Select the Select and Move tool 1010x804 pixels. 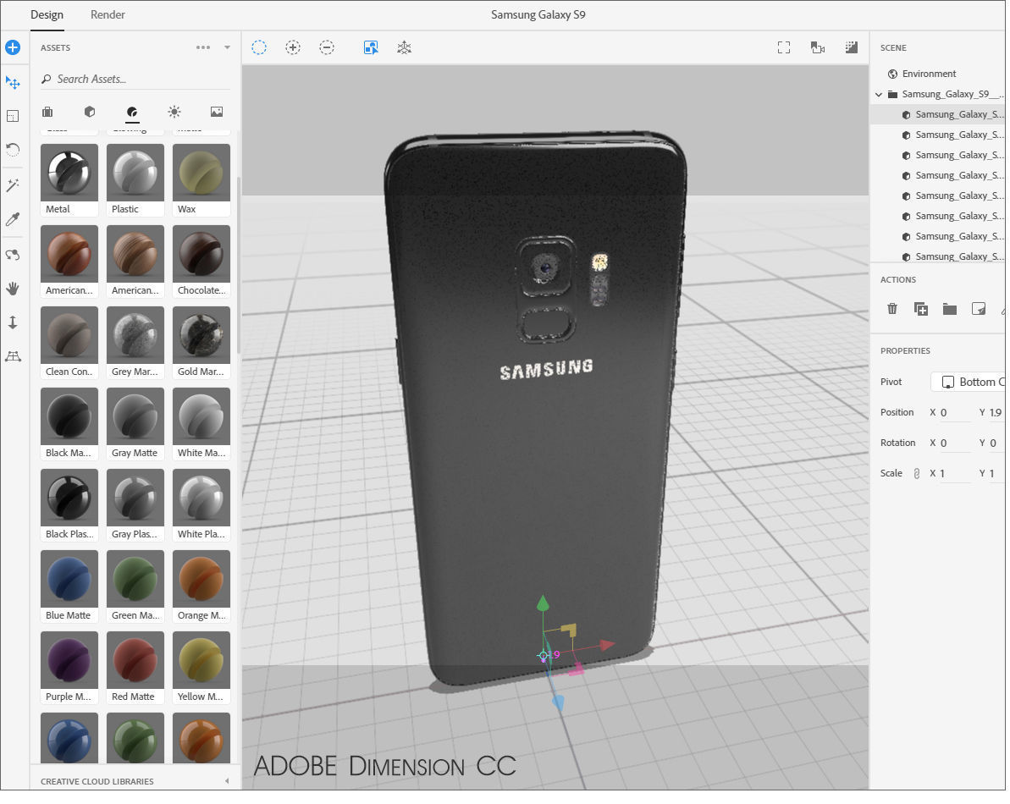point(13,82)
